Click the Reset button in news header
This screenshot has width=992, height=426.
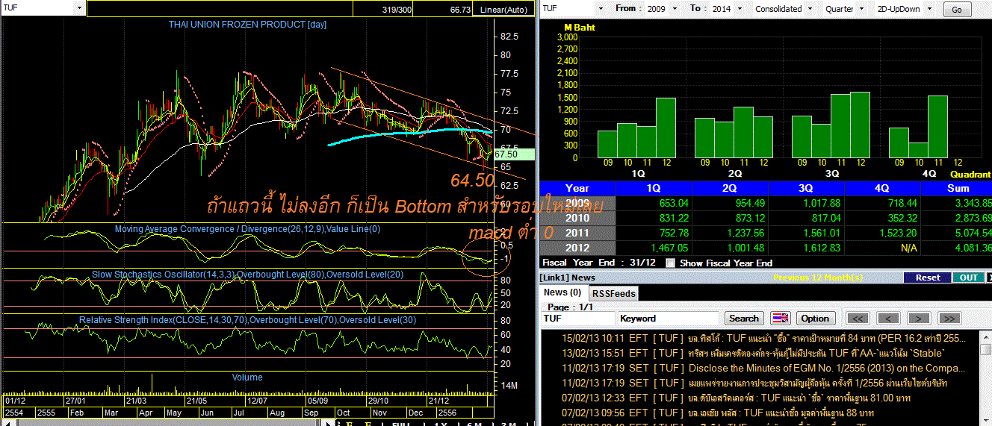pyautogui.click(x=927, y=278)
